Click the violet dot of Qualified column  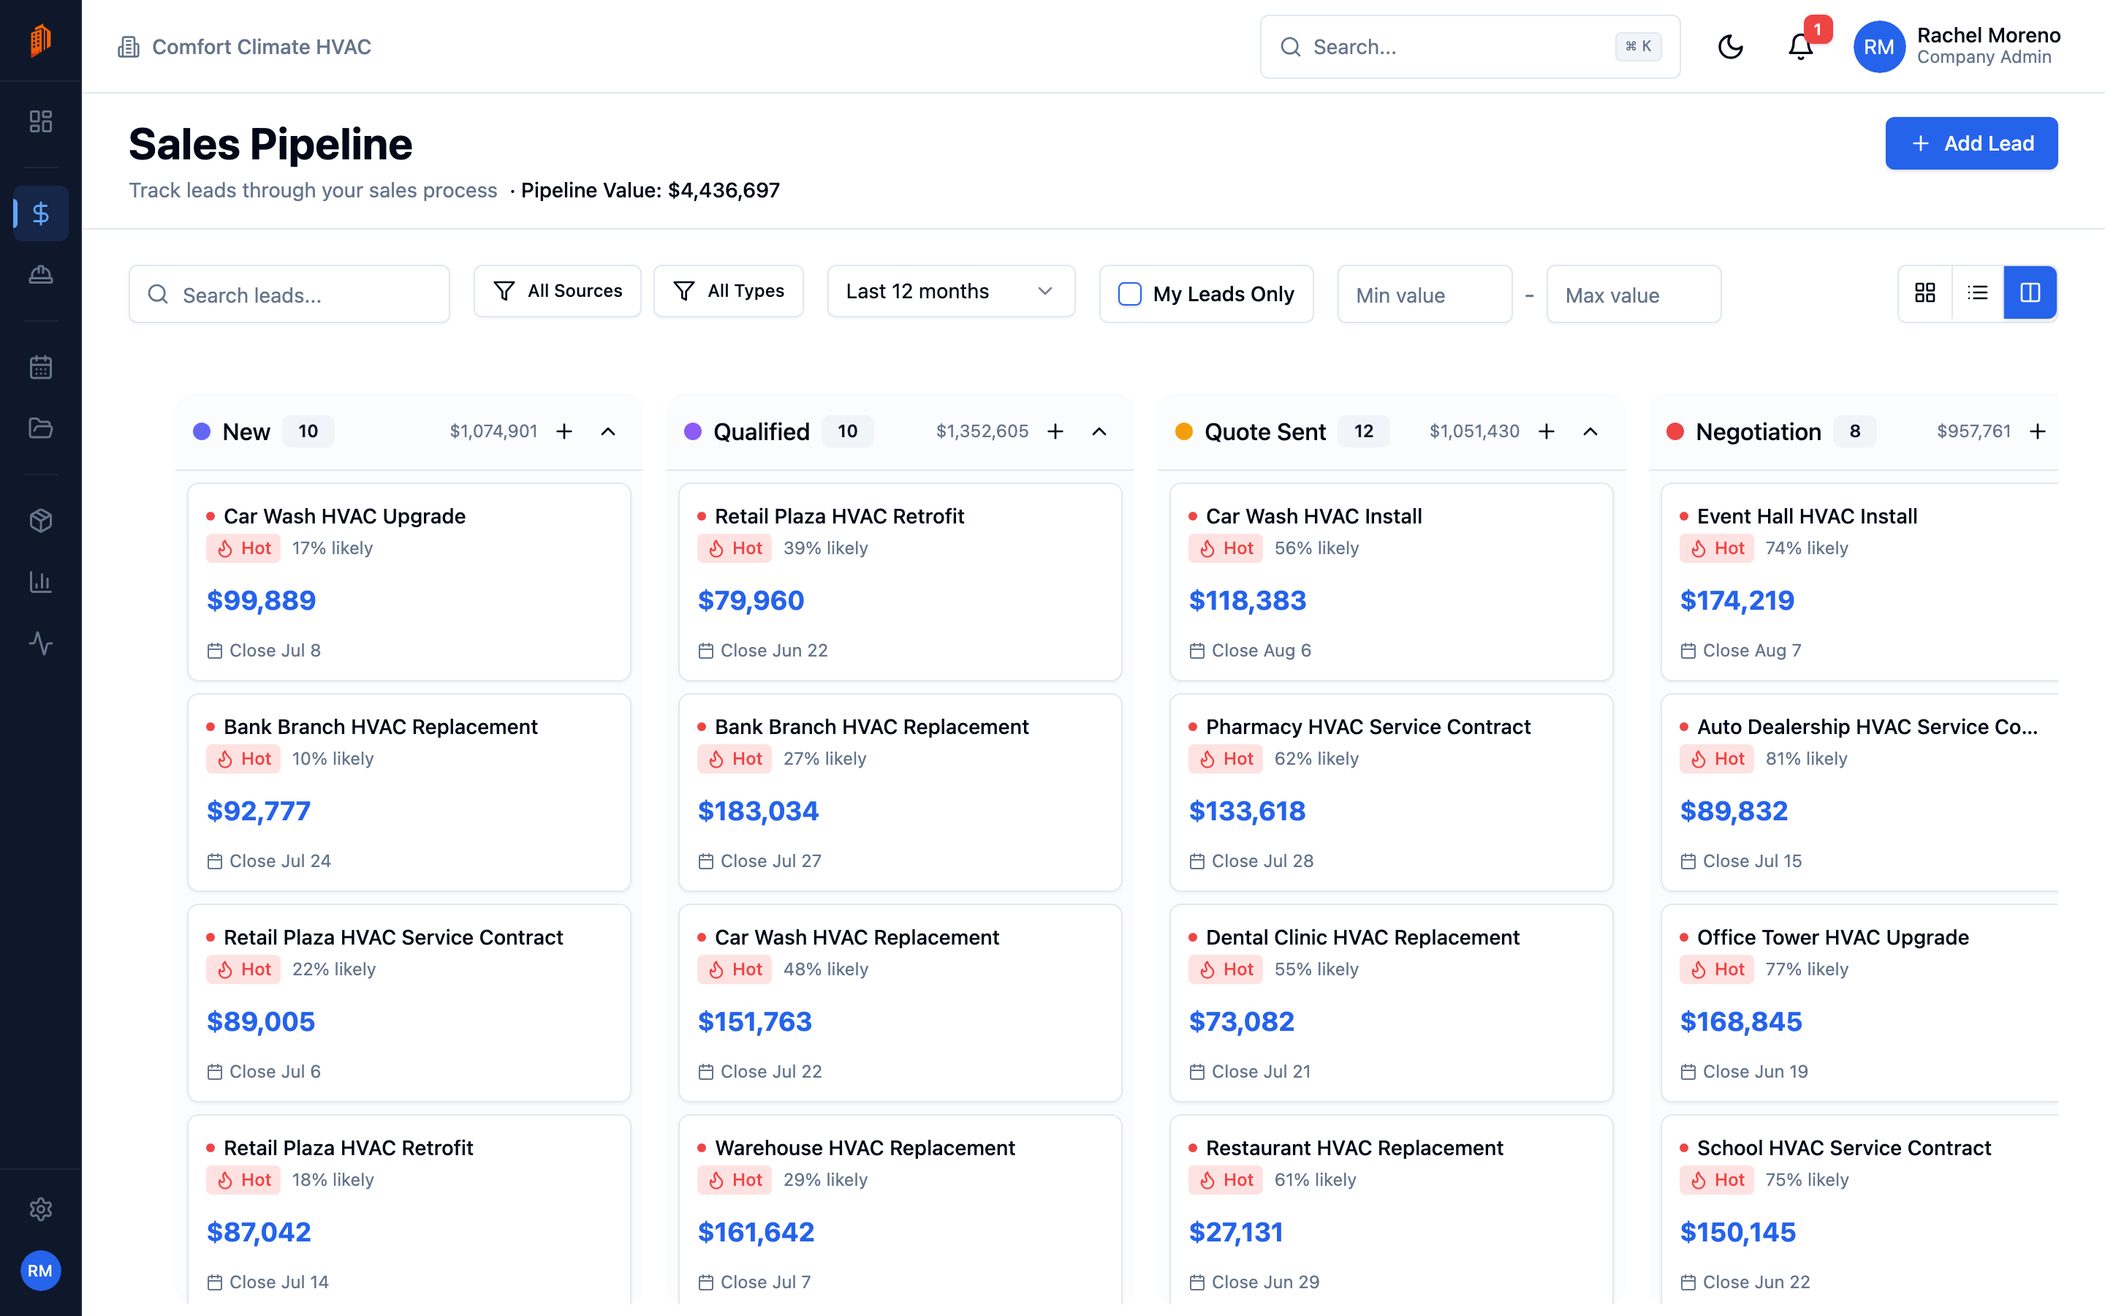692,431
